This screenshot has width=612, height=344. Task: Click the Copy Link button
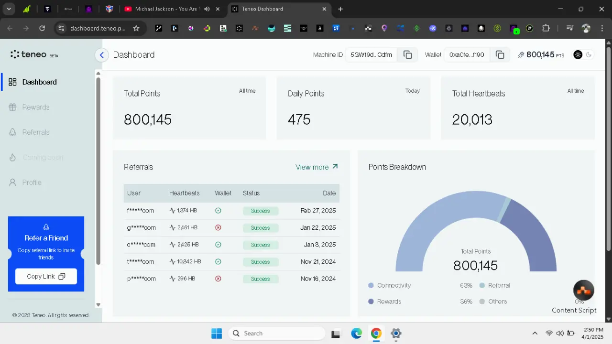46,276
